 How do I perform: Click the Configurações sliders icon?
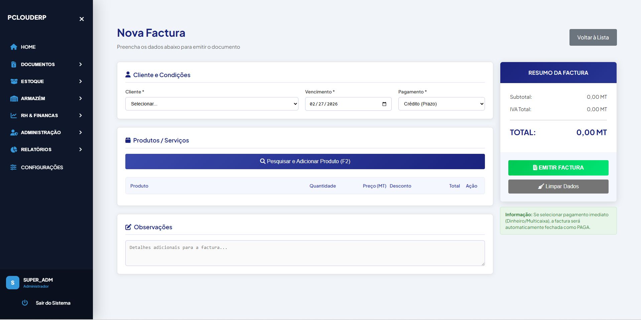pyautogui.click(x=14, y=167)
